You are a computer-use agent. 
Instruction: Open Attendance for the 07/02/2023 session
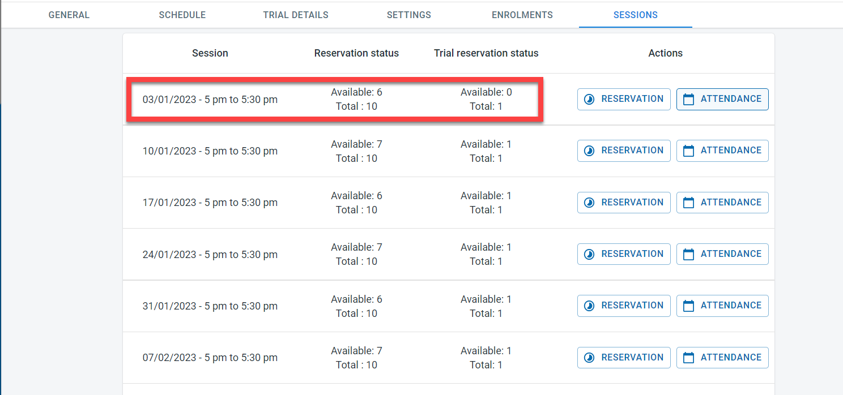722,358
